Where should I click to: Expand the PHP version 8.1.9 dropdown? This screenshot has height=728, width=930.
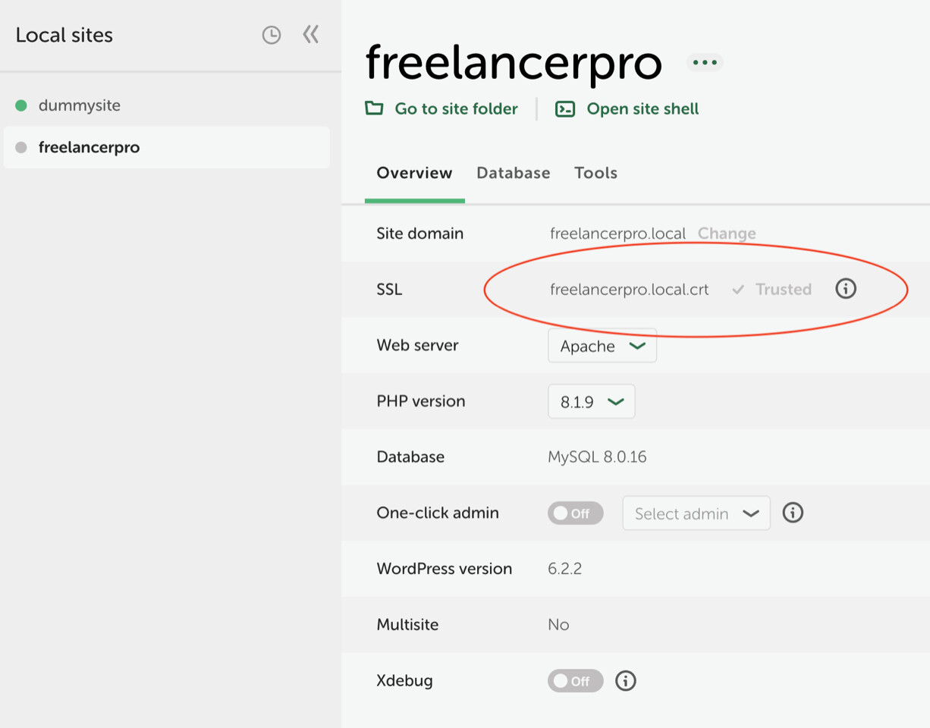[x=592, y=402]
